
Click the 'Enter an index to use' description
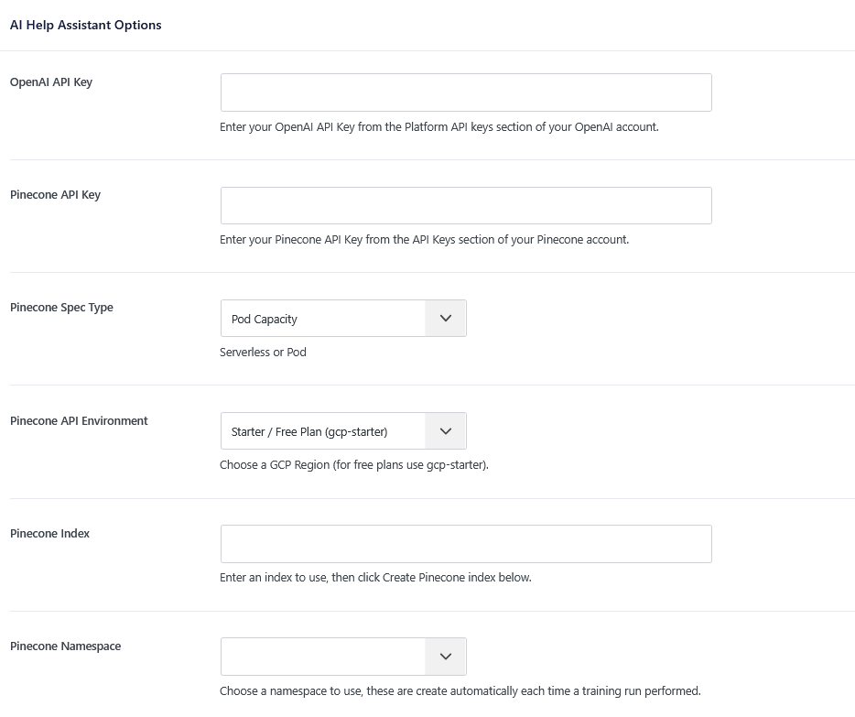click(x=375, y=578)
